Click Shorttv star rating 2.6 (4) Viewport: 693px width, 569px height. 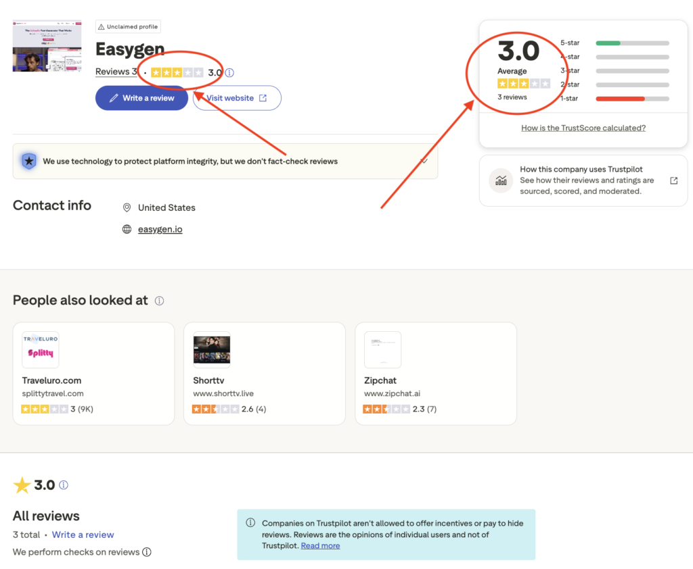click(x=216, y=410)
